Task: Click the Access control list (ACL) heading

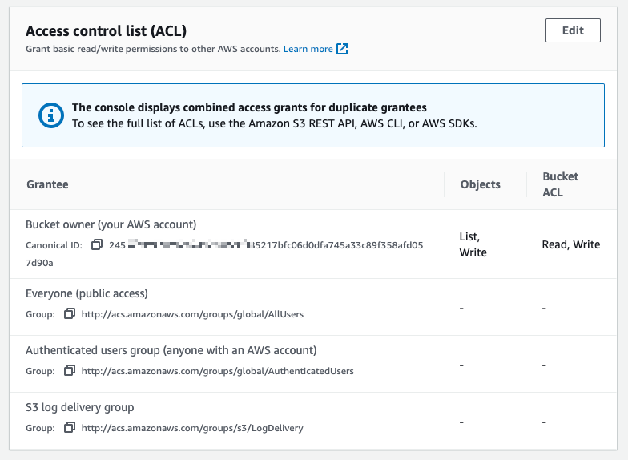Action: (106, 31)
